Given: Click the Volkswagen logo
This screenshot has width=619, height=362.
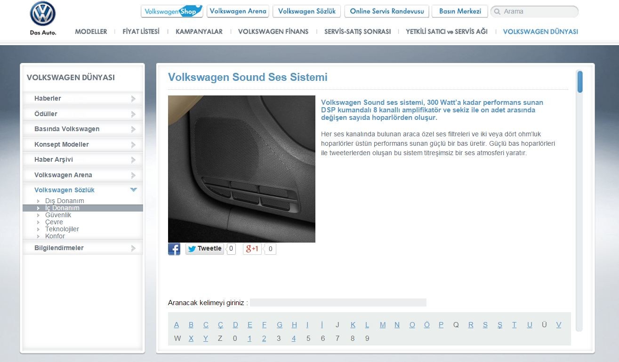Looking at the screenshot, I should pyautogui.click(x=43, y=14).
